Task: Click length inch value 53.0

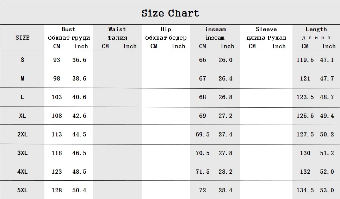Action: click(327, 190)
